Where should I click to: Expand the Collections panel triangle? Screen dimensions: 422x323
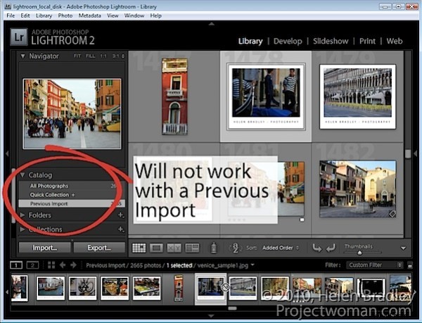[23, 229]
